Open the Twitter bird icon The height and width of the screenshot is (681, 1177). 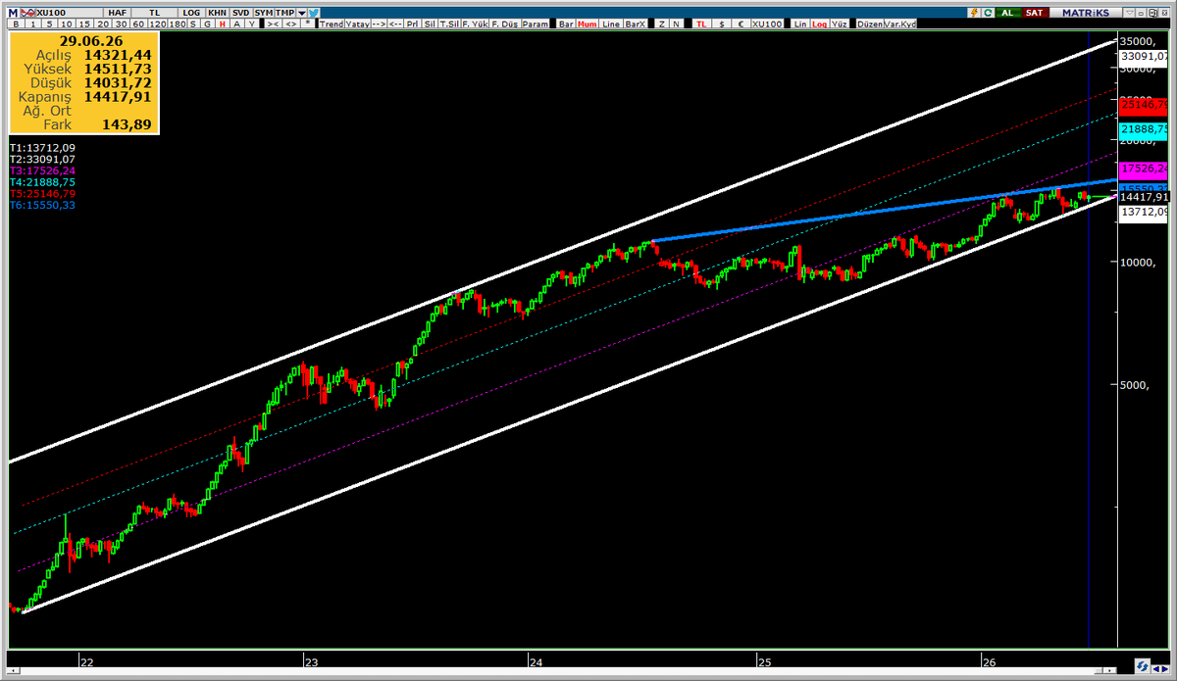(x=314, y=12)
